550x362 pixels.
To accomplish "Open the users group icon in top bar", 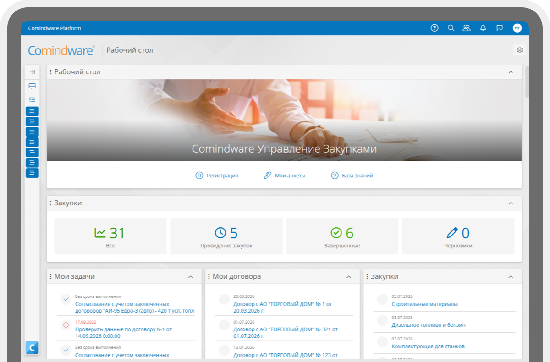I will (x=467, y=28).
